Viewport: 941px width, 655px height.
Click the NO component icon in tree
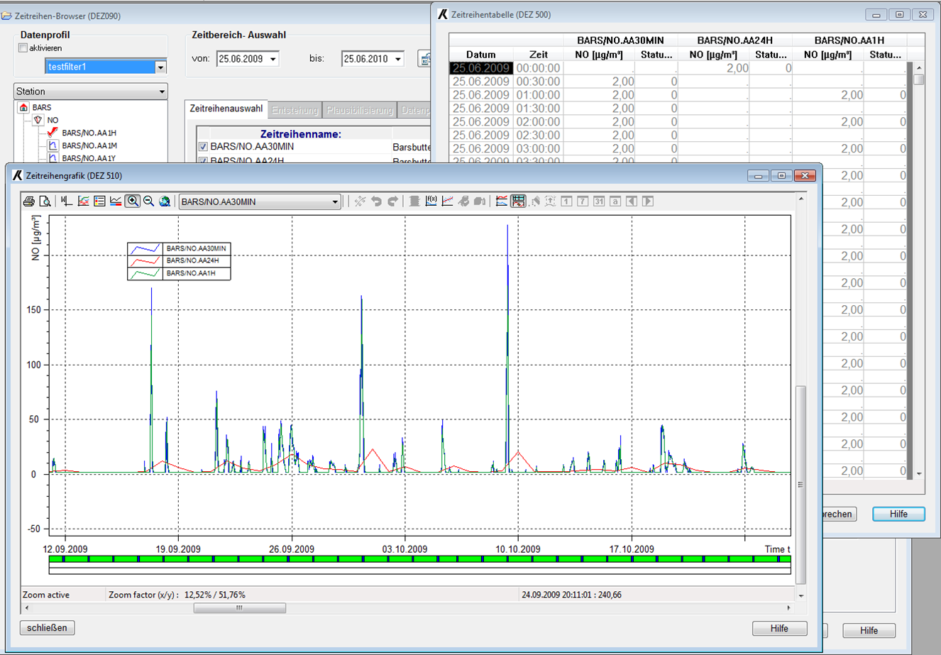38,120
